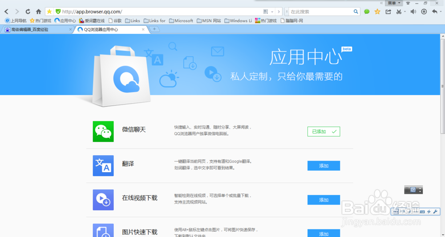Click the skin shirt icon
The height and width of the screenshot is (237, 445).
(x=408, y=3)
